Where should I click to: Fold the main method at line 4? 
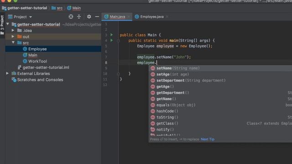(118, 41)
